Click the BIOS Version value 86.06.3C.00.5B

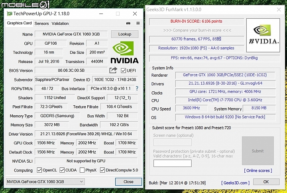pyautogui.click(x=71, y=70)
